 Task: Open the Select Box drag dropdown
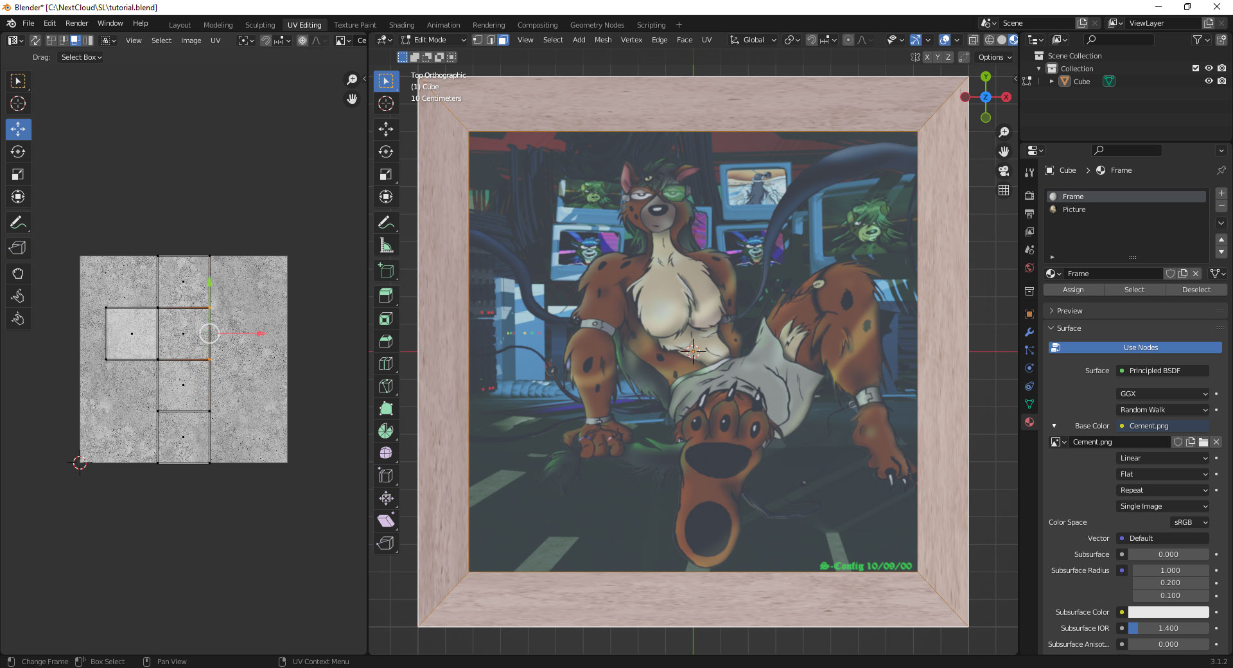pos(81,57)
